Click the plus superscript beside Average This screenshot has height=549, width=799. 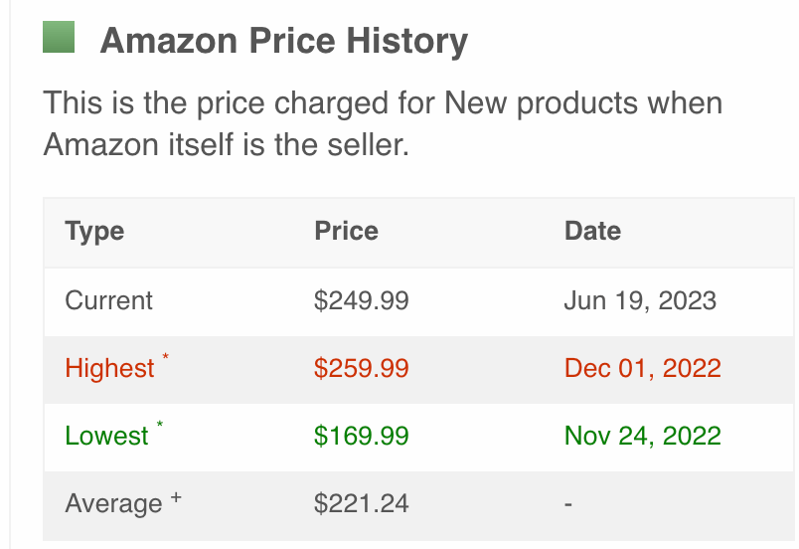coord(176,495)
